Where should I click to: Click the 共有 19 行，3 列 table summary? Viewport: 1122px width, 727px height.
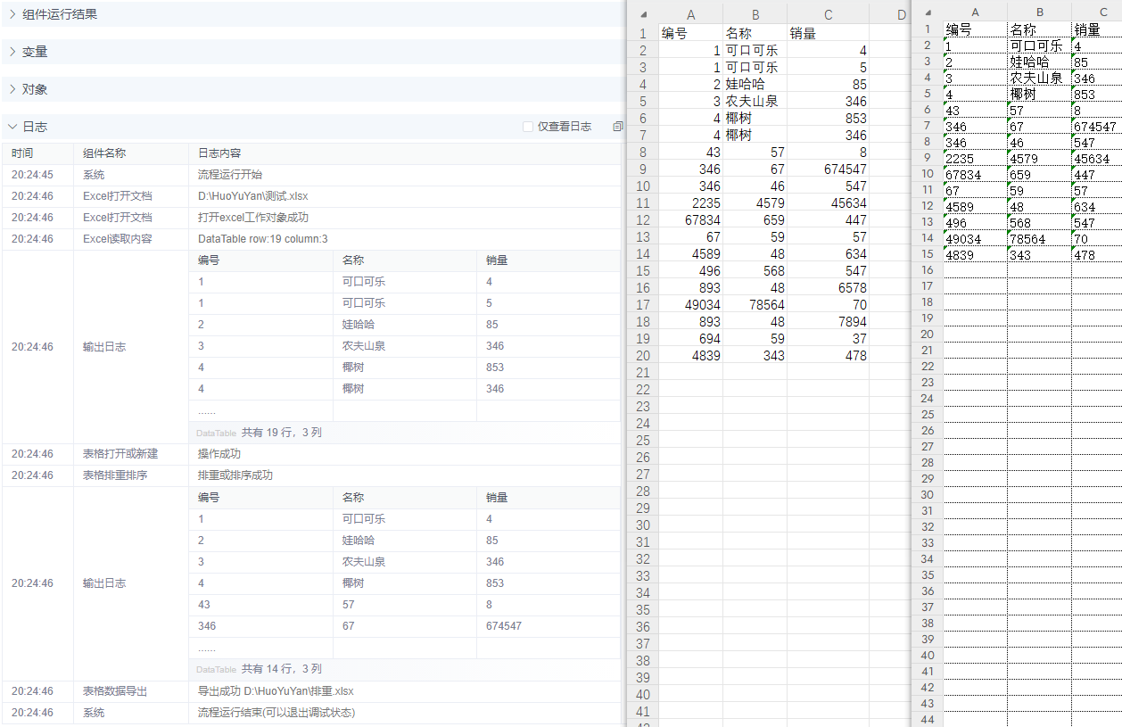[281, 433]
